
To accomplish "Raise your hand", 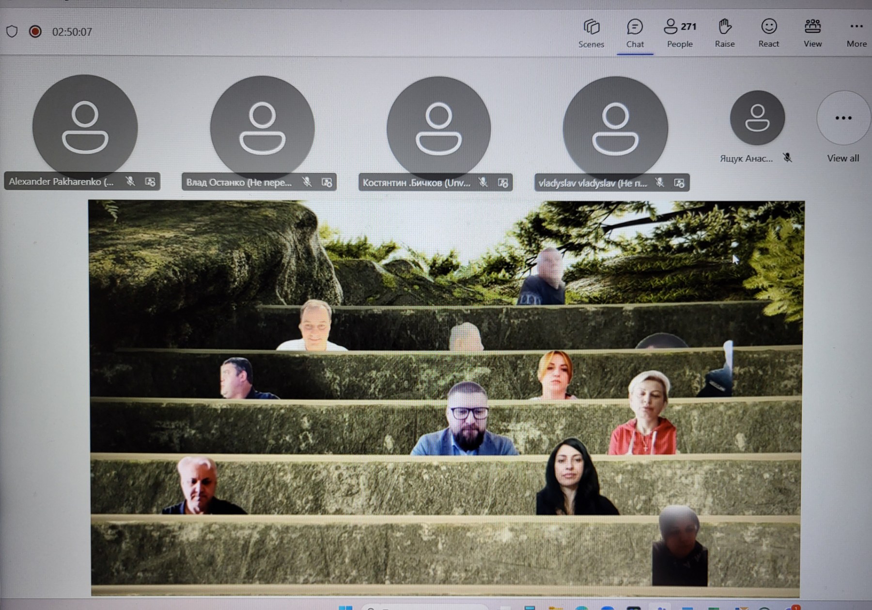I will [x=725, y=33].
